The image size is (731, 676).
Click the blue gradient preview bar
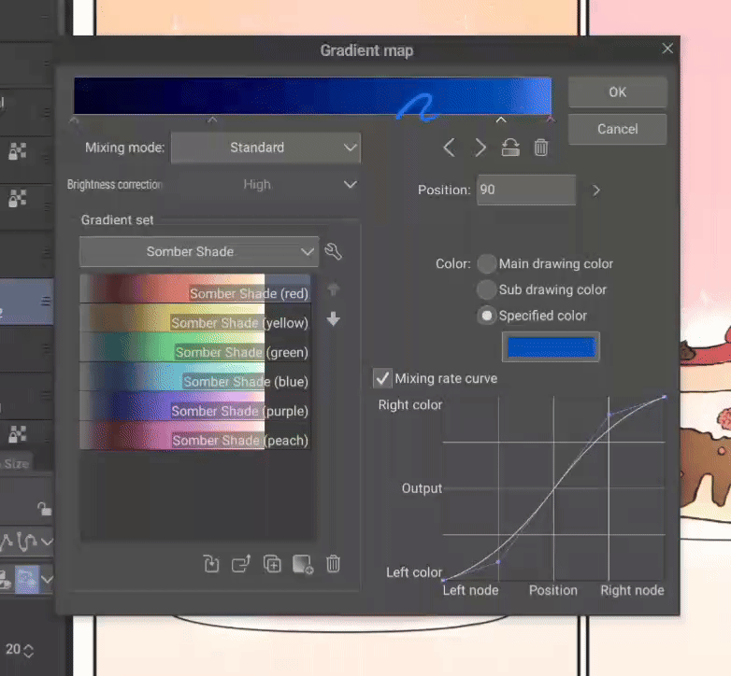pos(313,96)
